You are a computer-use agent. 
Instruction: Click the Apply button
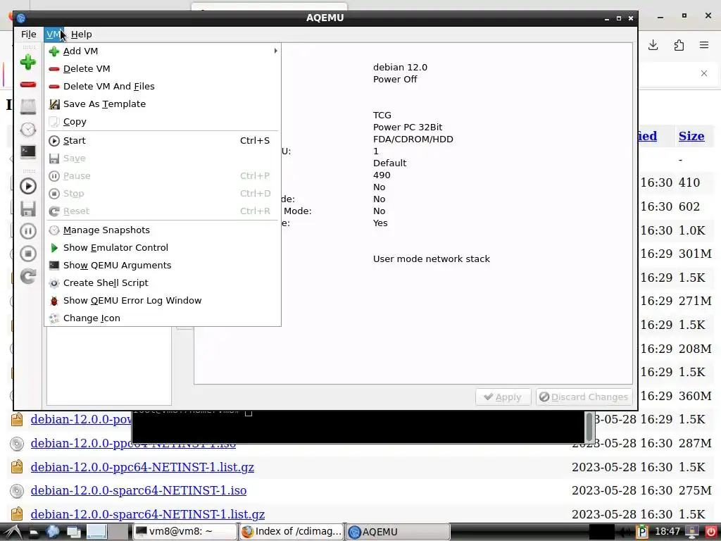point(503,397)
